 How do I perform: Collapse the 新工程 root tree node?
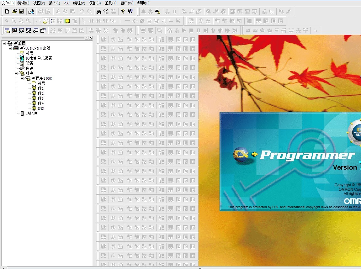tap(4, 43)
